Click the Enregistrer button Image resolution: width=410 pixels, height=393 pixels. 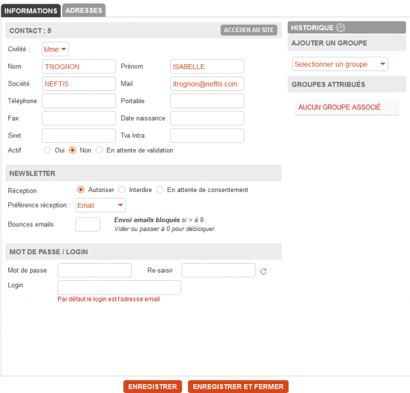[x=152, y=387]
